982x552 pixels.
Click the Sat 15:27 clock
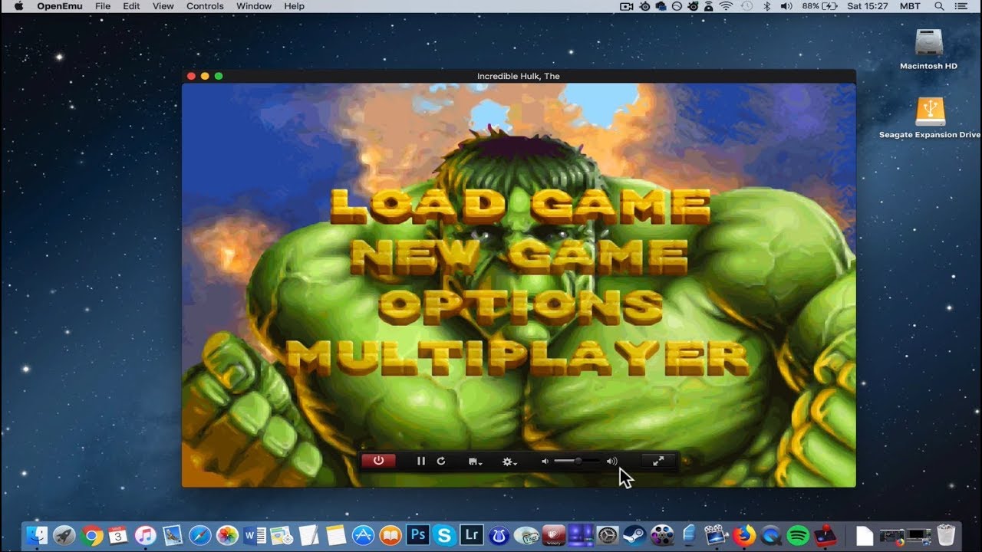click(x=868, y=6)
